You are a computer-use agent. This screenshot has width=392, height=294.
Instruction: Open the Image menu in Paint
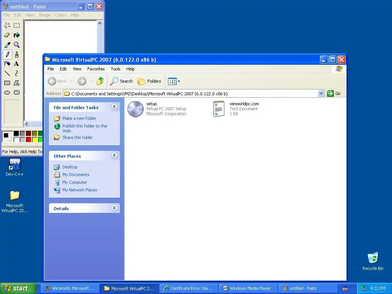(44, 15)
